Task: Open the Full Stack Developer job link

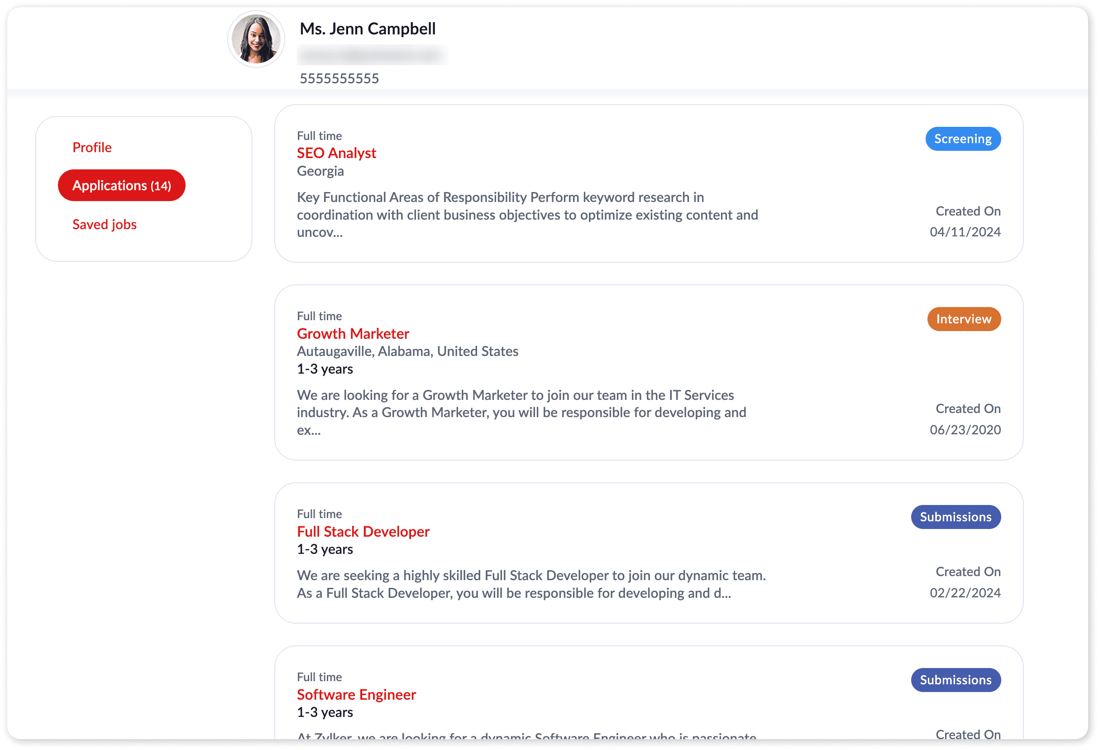Action: [363, 531]
